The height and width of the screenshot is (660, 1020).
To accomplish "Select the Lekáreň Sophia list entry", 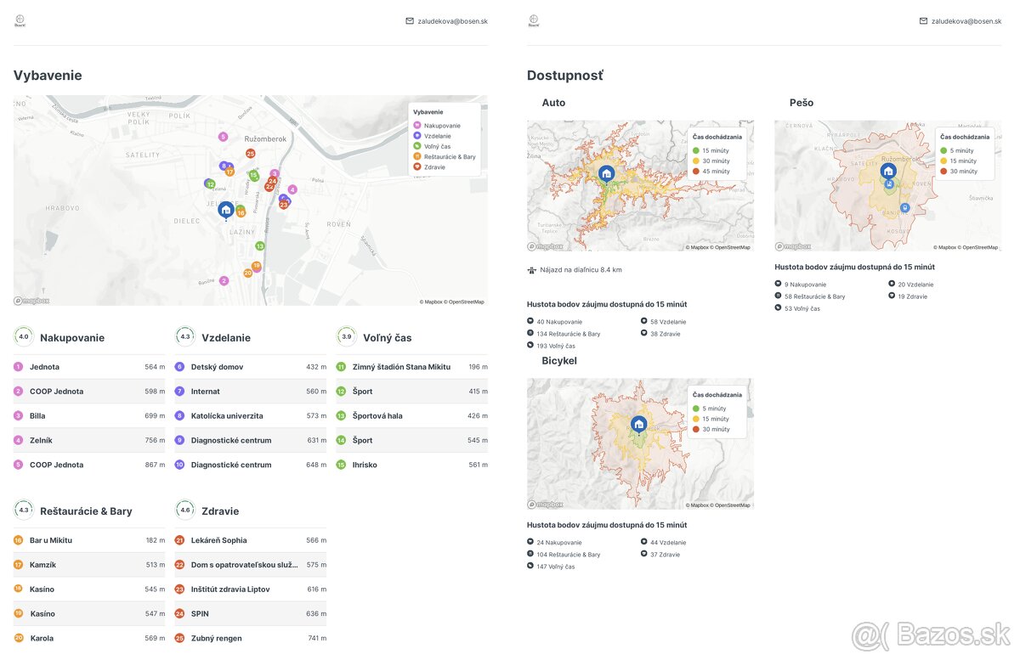I will 218,540.
